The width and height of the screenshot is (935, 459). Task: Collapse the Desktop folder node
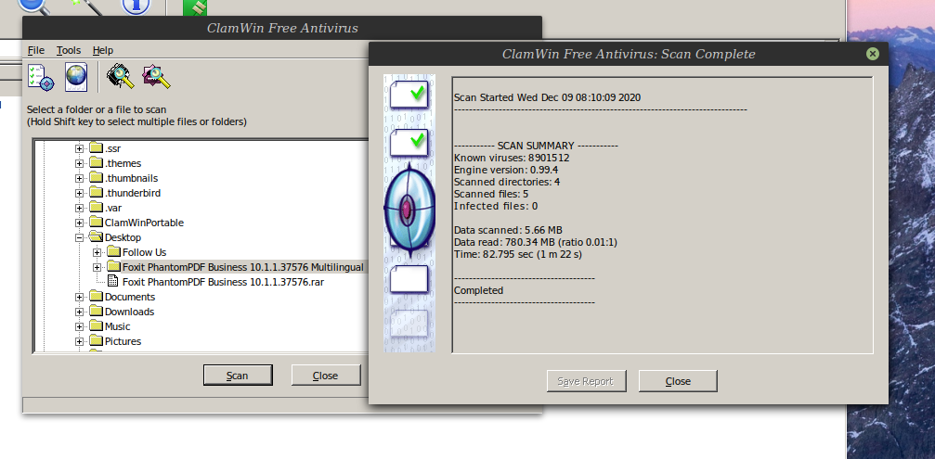[x=79, y=237]
